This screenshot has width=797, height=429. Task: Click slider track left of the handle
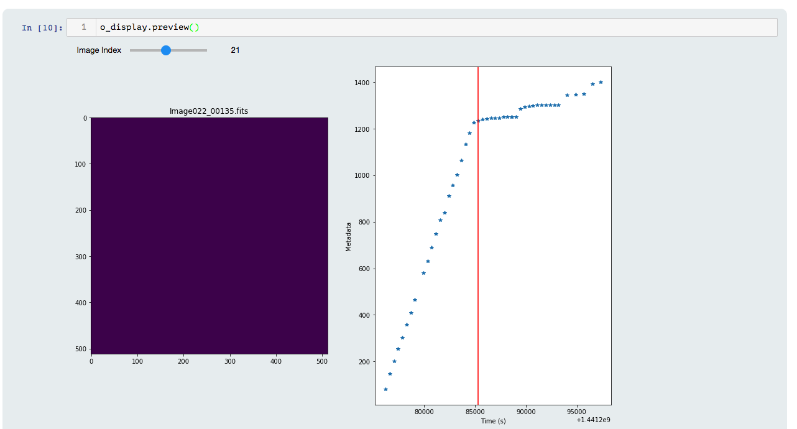click(146, 50)
